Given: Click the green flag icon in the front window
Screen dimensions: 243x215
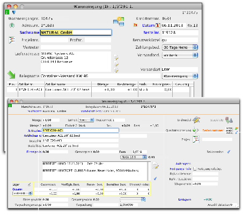Looking at the screenshot, I should click(10, 106).
